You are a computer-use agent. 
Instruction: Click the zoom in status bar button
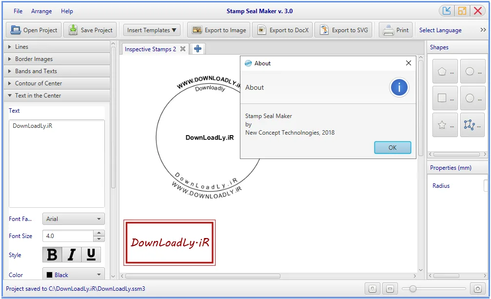pos(477,289)
